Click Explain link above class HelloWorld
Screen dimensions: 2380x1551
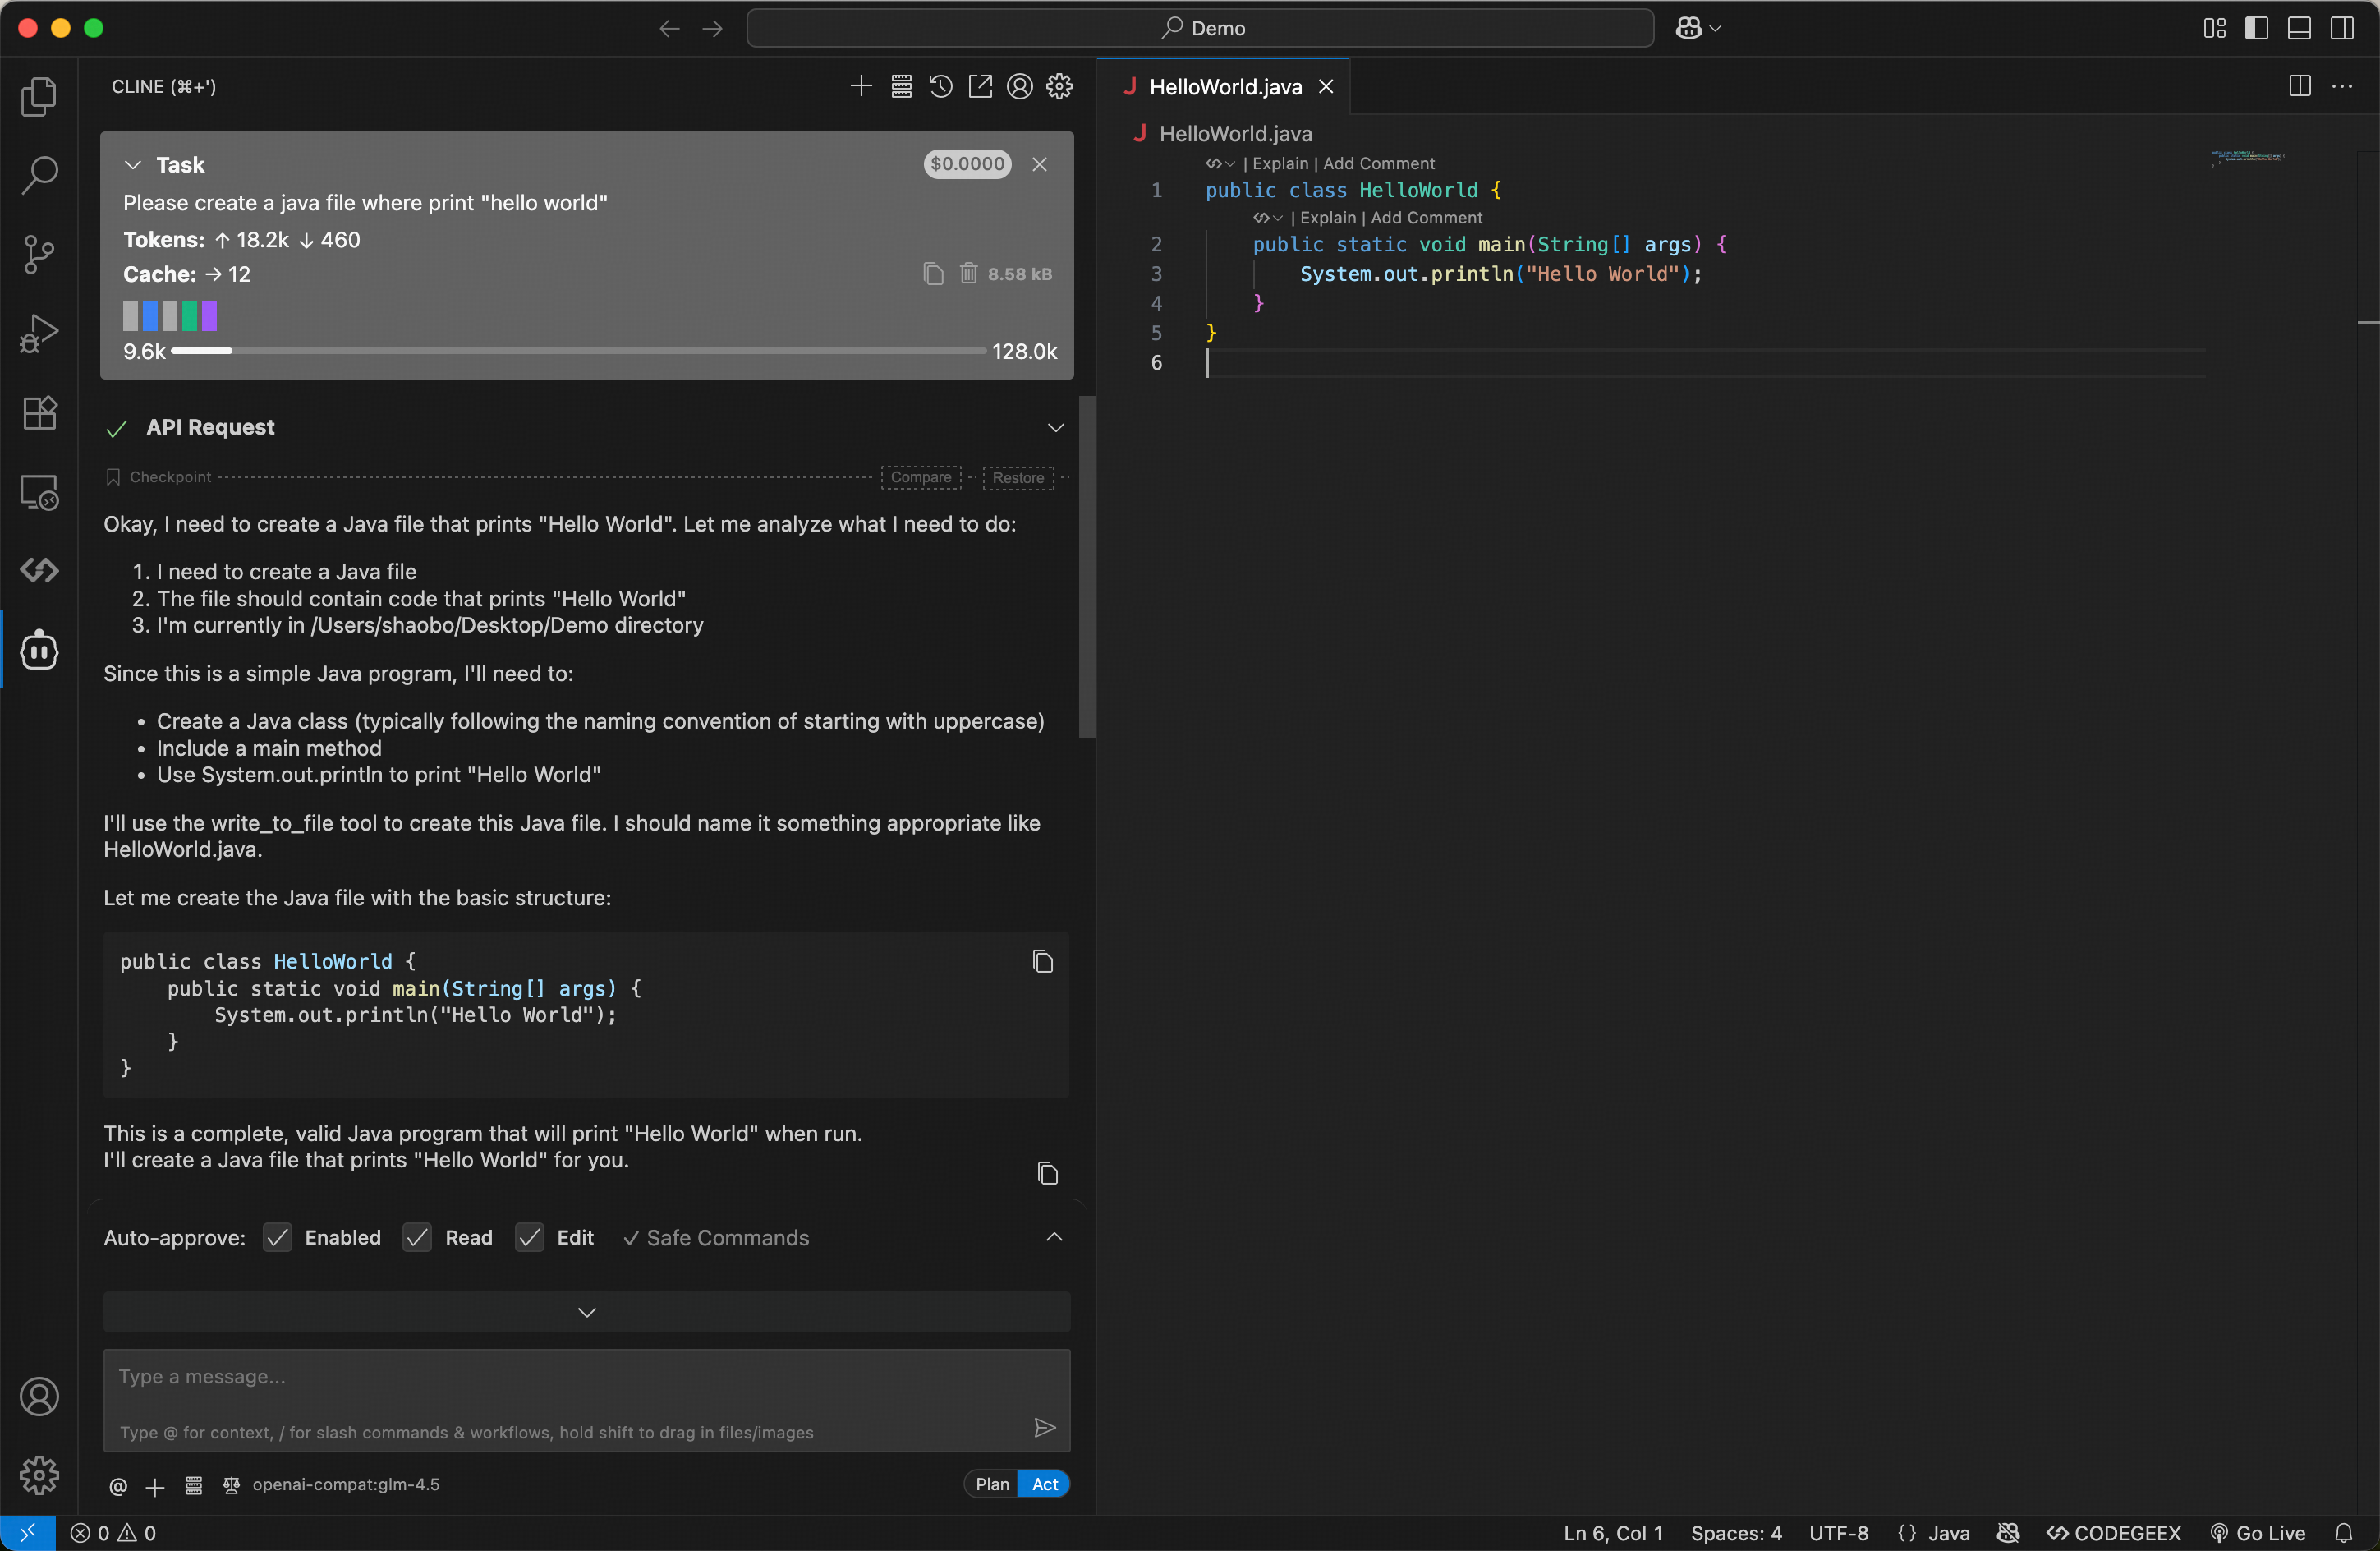point(1280,163)
